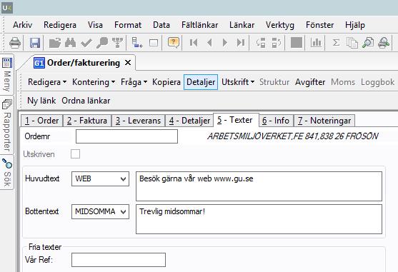Close the Order/fakturering tab
Viewport: 398px width, 272px height.
click(128, 62)
